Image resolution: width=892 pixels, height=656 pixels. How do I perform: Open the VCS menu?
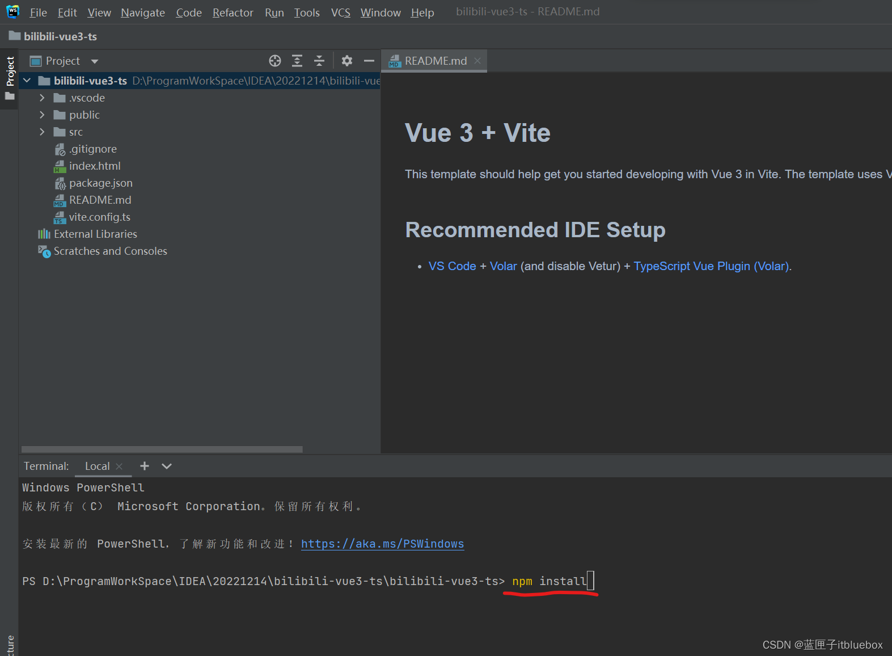pos(340,12)
